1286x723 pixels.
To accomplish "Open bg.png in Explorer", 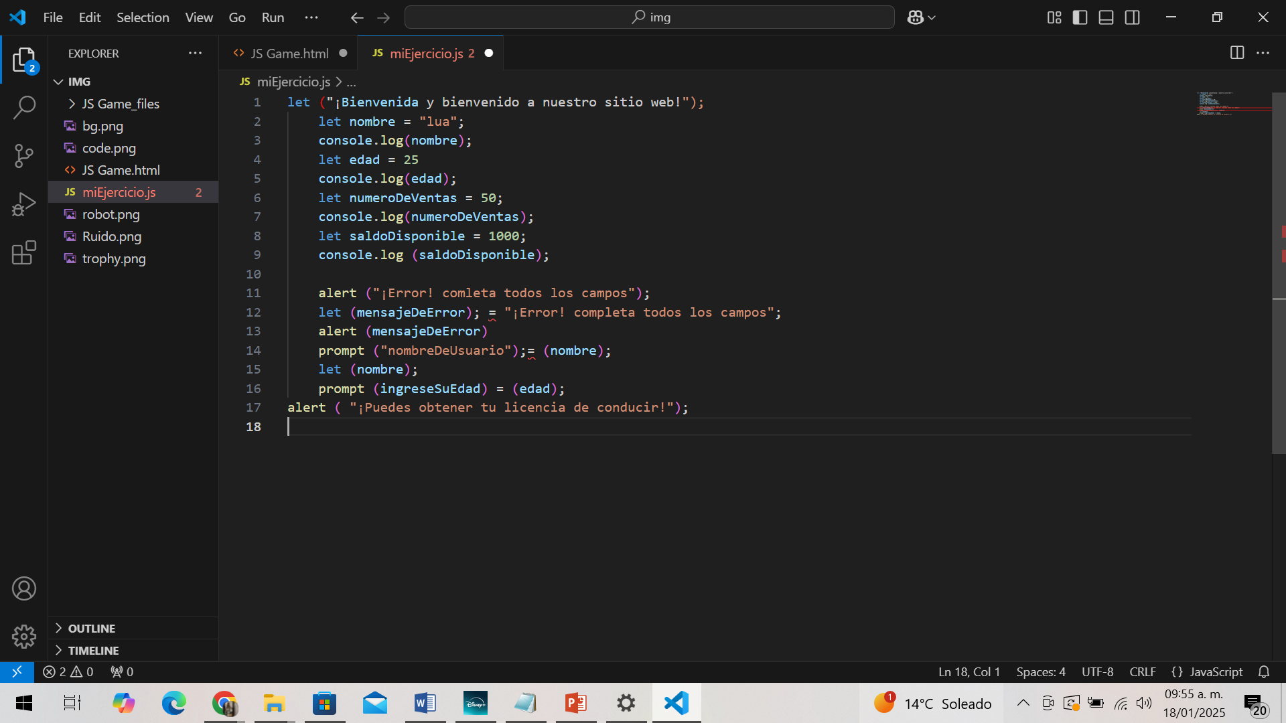I will pos(133,126).
